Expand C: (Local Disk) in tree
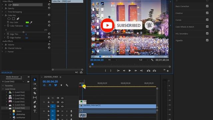The height and width of the screenshot is (120, 213). click(x=6, y=92)
